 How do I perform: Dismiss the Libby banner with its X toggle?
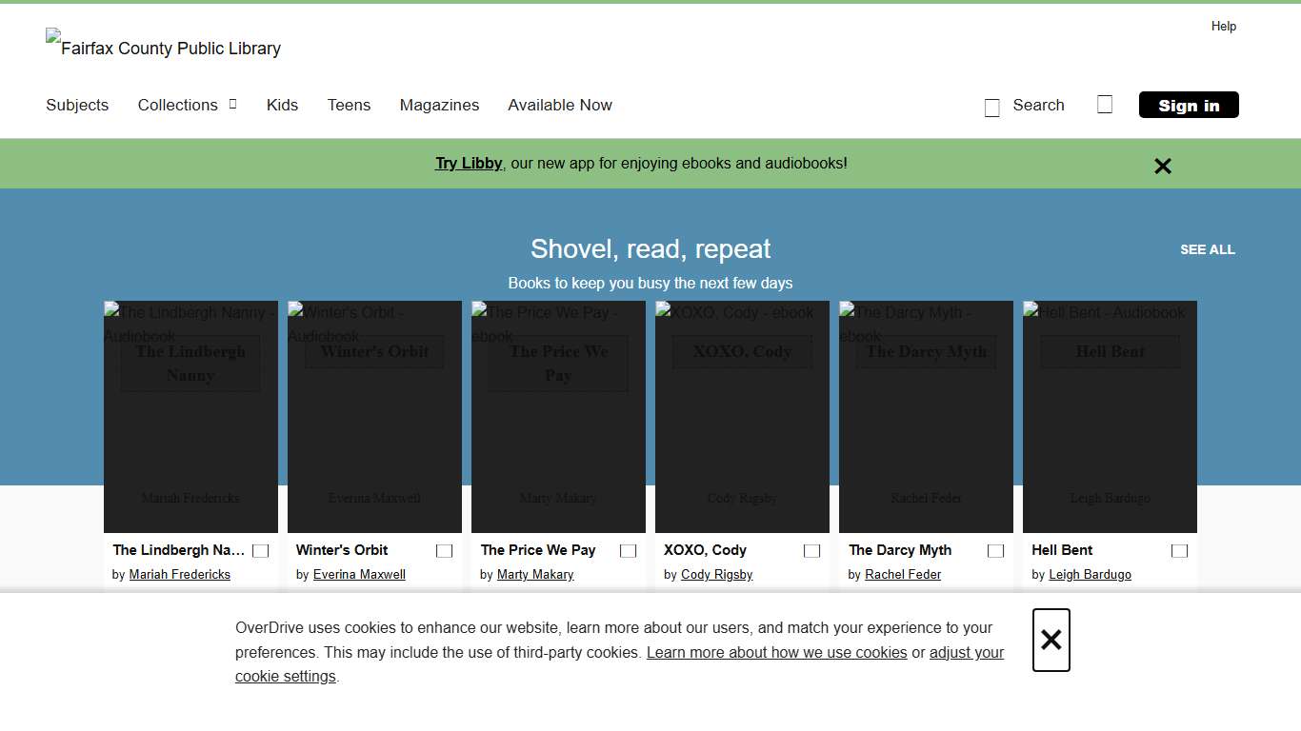pyautogui.click(x=1162, y=166)
